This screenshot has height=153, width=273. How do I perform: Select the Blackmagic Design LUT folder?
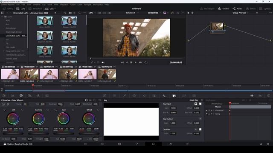point(14,32)
